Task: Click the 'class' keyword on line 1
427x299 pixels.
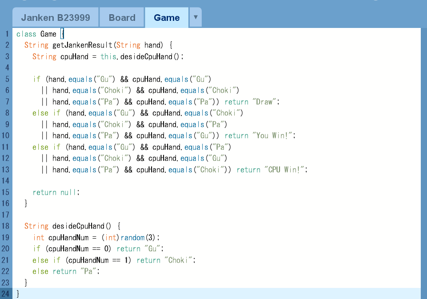Action: click(26, 34)
